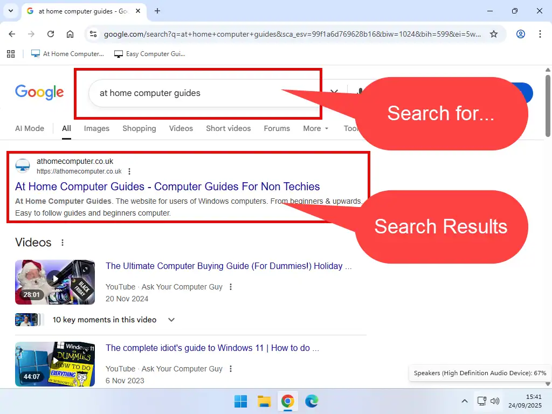Open At Home Computer Guides result link

[167, 187]
